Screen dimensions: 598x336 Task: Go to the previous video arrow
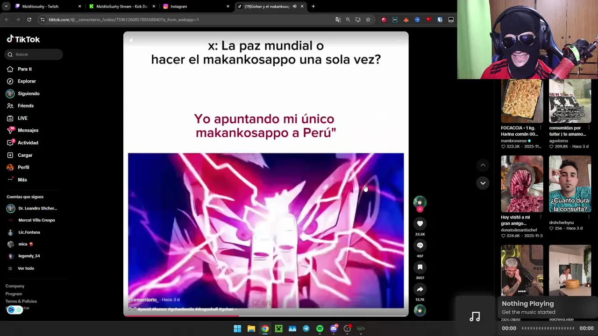click(483, 165)
